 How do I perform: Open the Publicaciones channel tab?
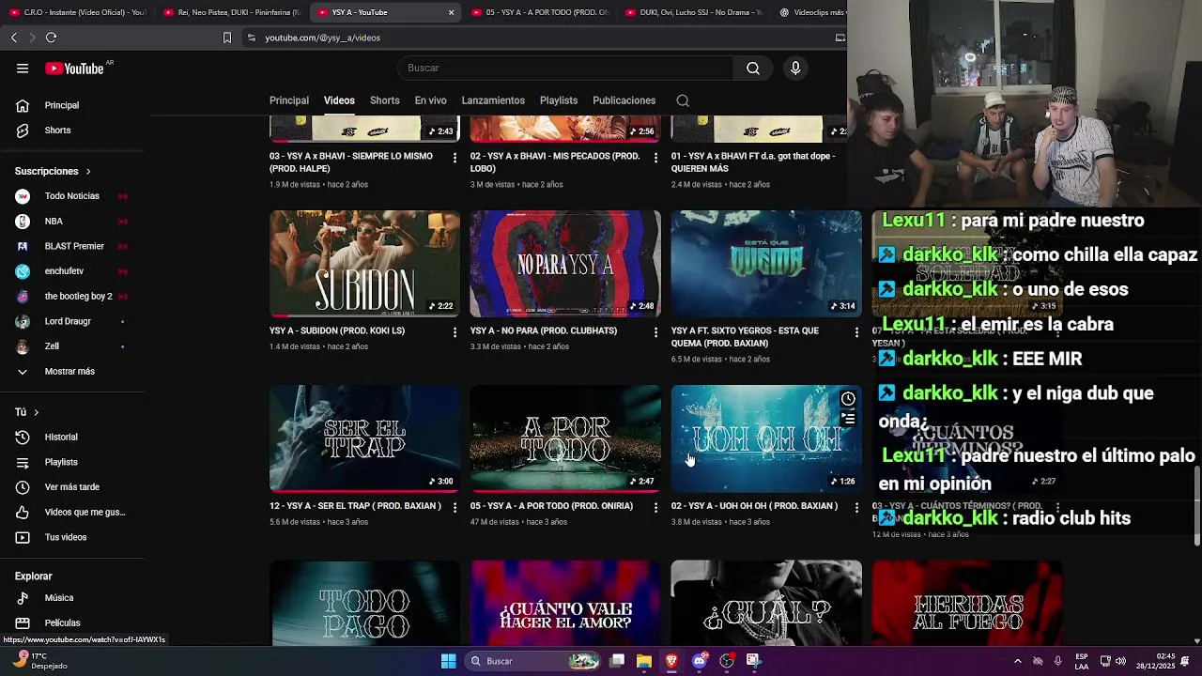pos(624,100)
